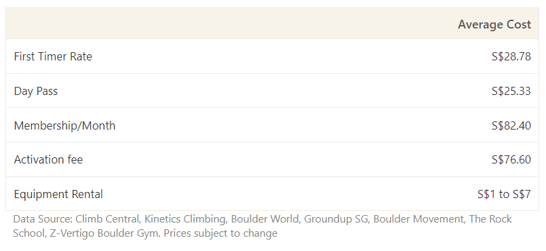
Task: Click the Average Cost column header
Action: (x=494, y=24)
